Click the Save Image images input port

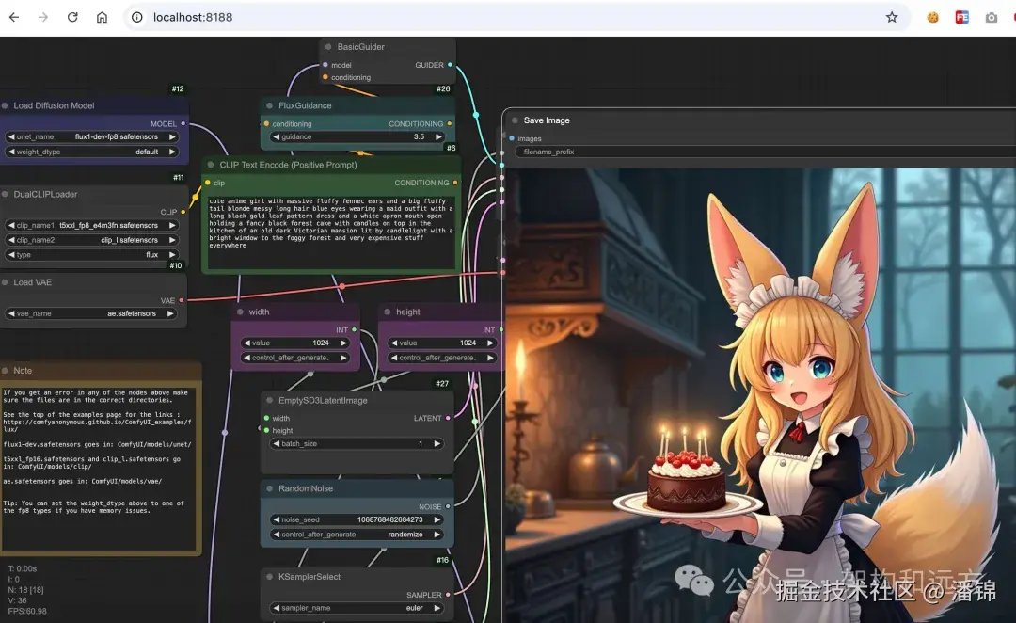tap(512, 138)
